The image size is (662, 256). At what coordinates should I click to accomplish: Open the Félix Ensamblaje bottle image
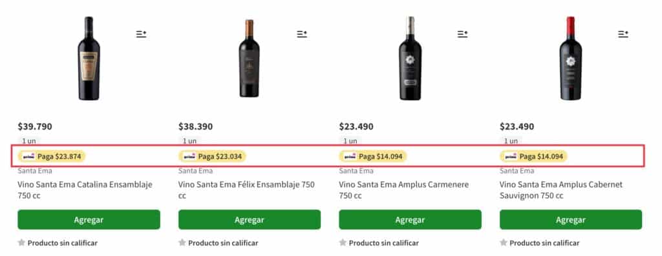(x=249, y=59)
